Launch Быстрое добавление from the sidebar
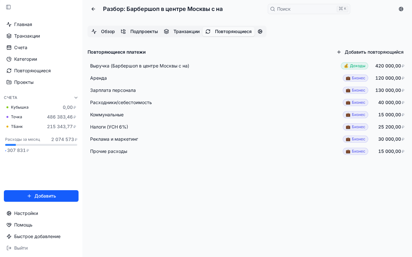Image resolution: width=412 pixels, height=257 pixels. (x=37, y=236)
